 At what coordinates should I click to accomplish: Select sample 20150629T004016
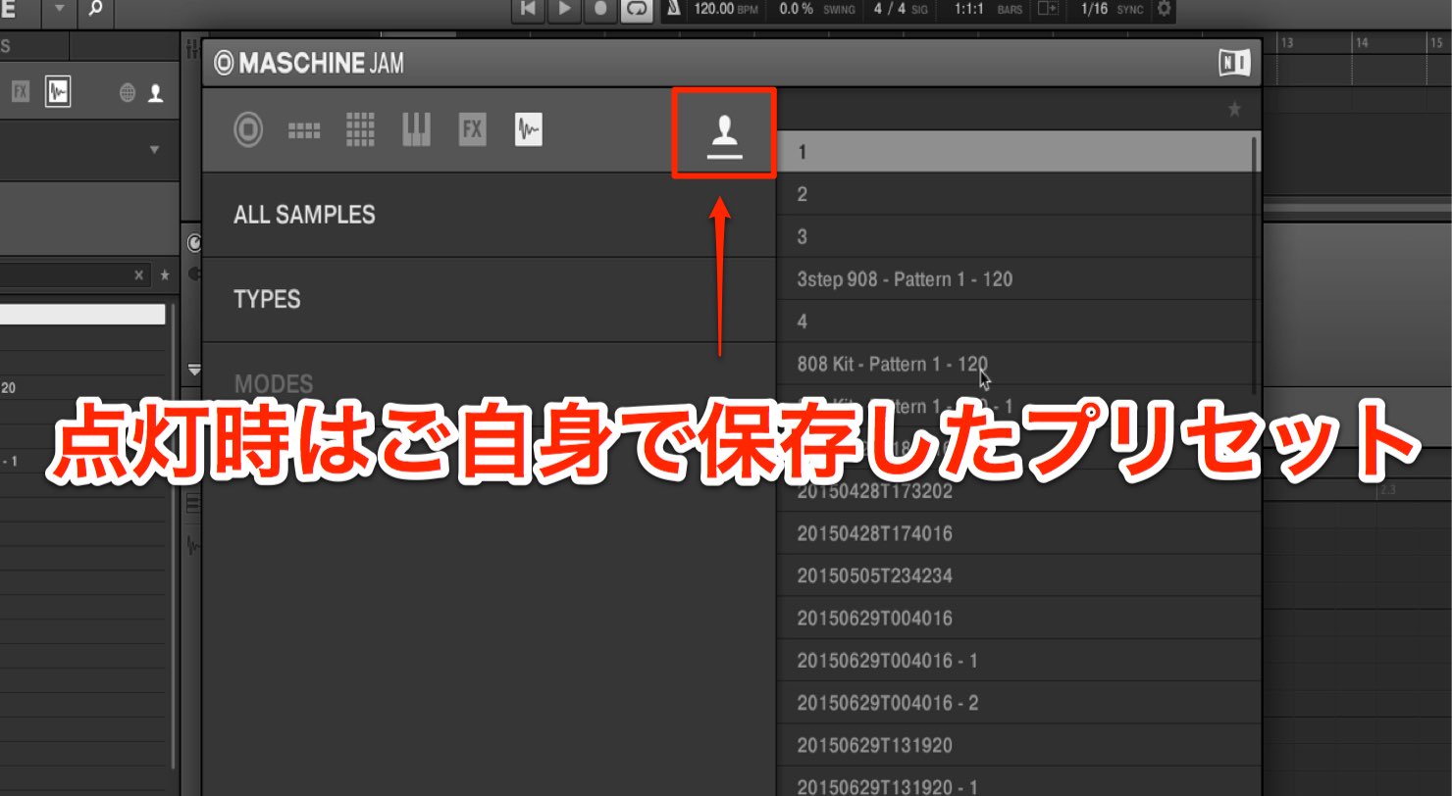tap(1018, 619)
